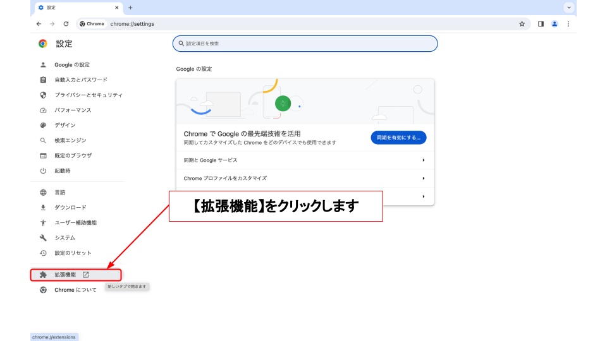Expand the tab search dropdown arrow

coord(569,8)
